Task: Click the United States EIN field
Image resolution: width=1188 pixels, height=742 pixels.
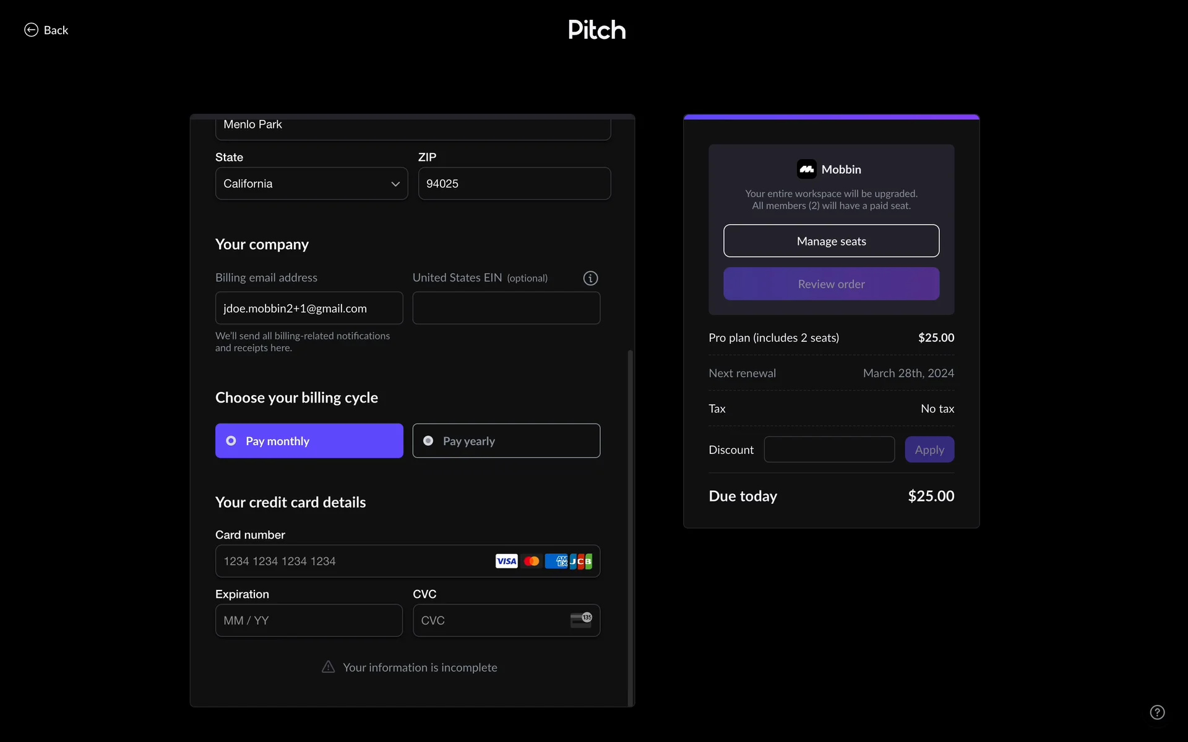Action: (x=506, y=308)
